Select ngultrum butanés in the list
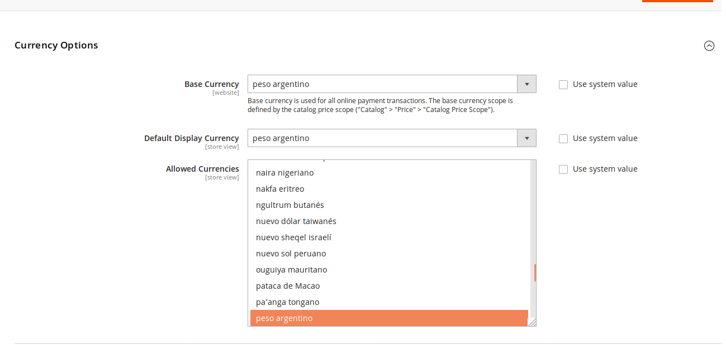 tap(290, 205)
